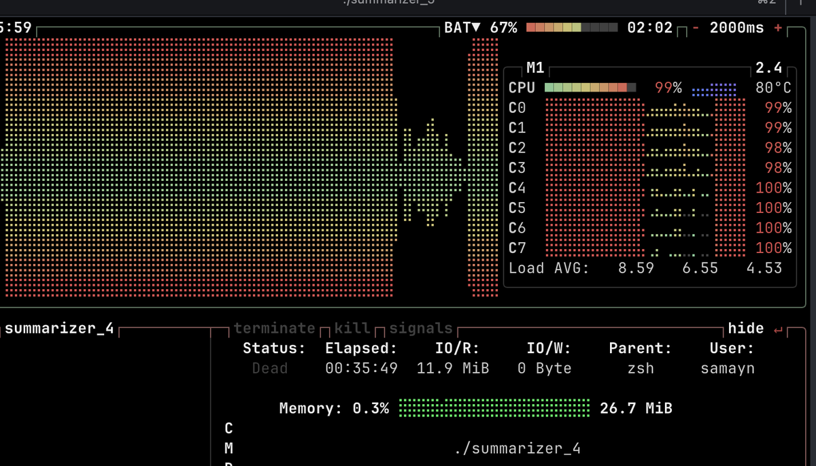Click the C2 row 98% value

[x=778, y=148]
